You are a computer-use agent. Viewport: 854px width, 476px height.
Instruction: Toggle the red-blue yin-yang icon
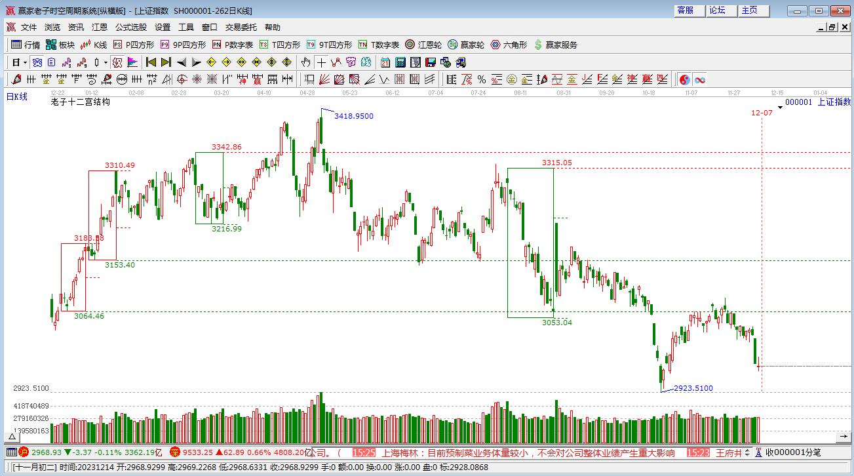[x=684, y=79]
